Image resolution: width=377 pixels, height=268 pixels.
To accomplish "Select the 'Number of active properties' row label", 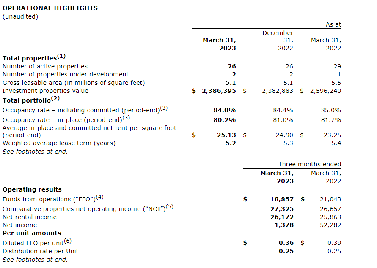I will pos(45,66).
